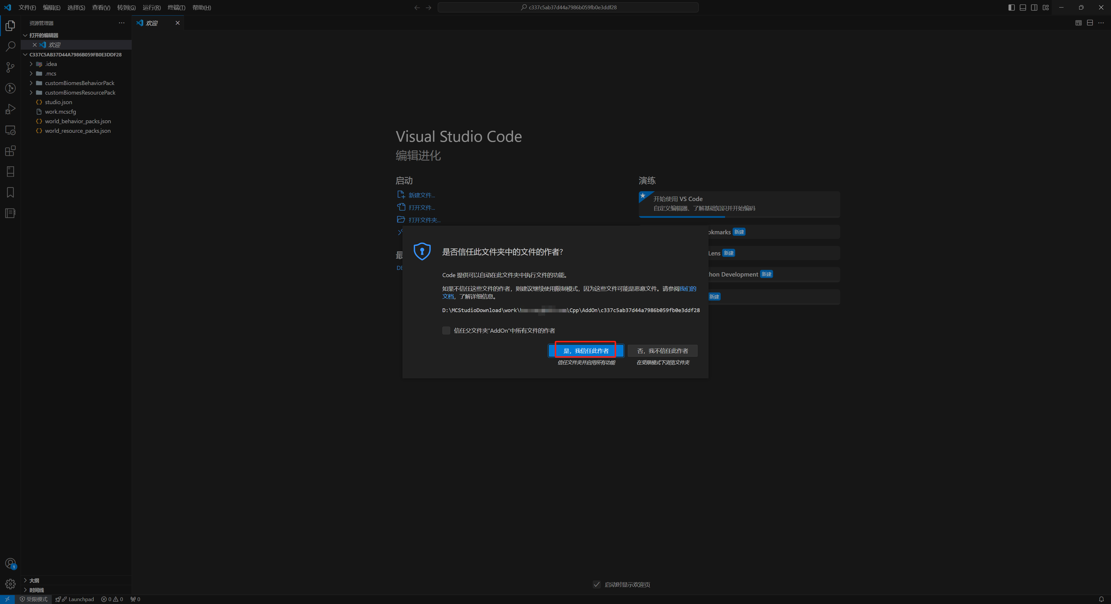Screen dimensions: 1111x604
Task: Open the Manage gear icon
Action: point(10,584)
